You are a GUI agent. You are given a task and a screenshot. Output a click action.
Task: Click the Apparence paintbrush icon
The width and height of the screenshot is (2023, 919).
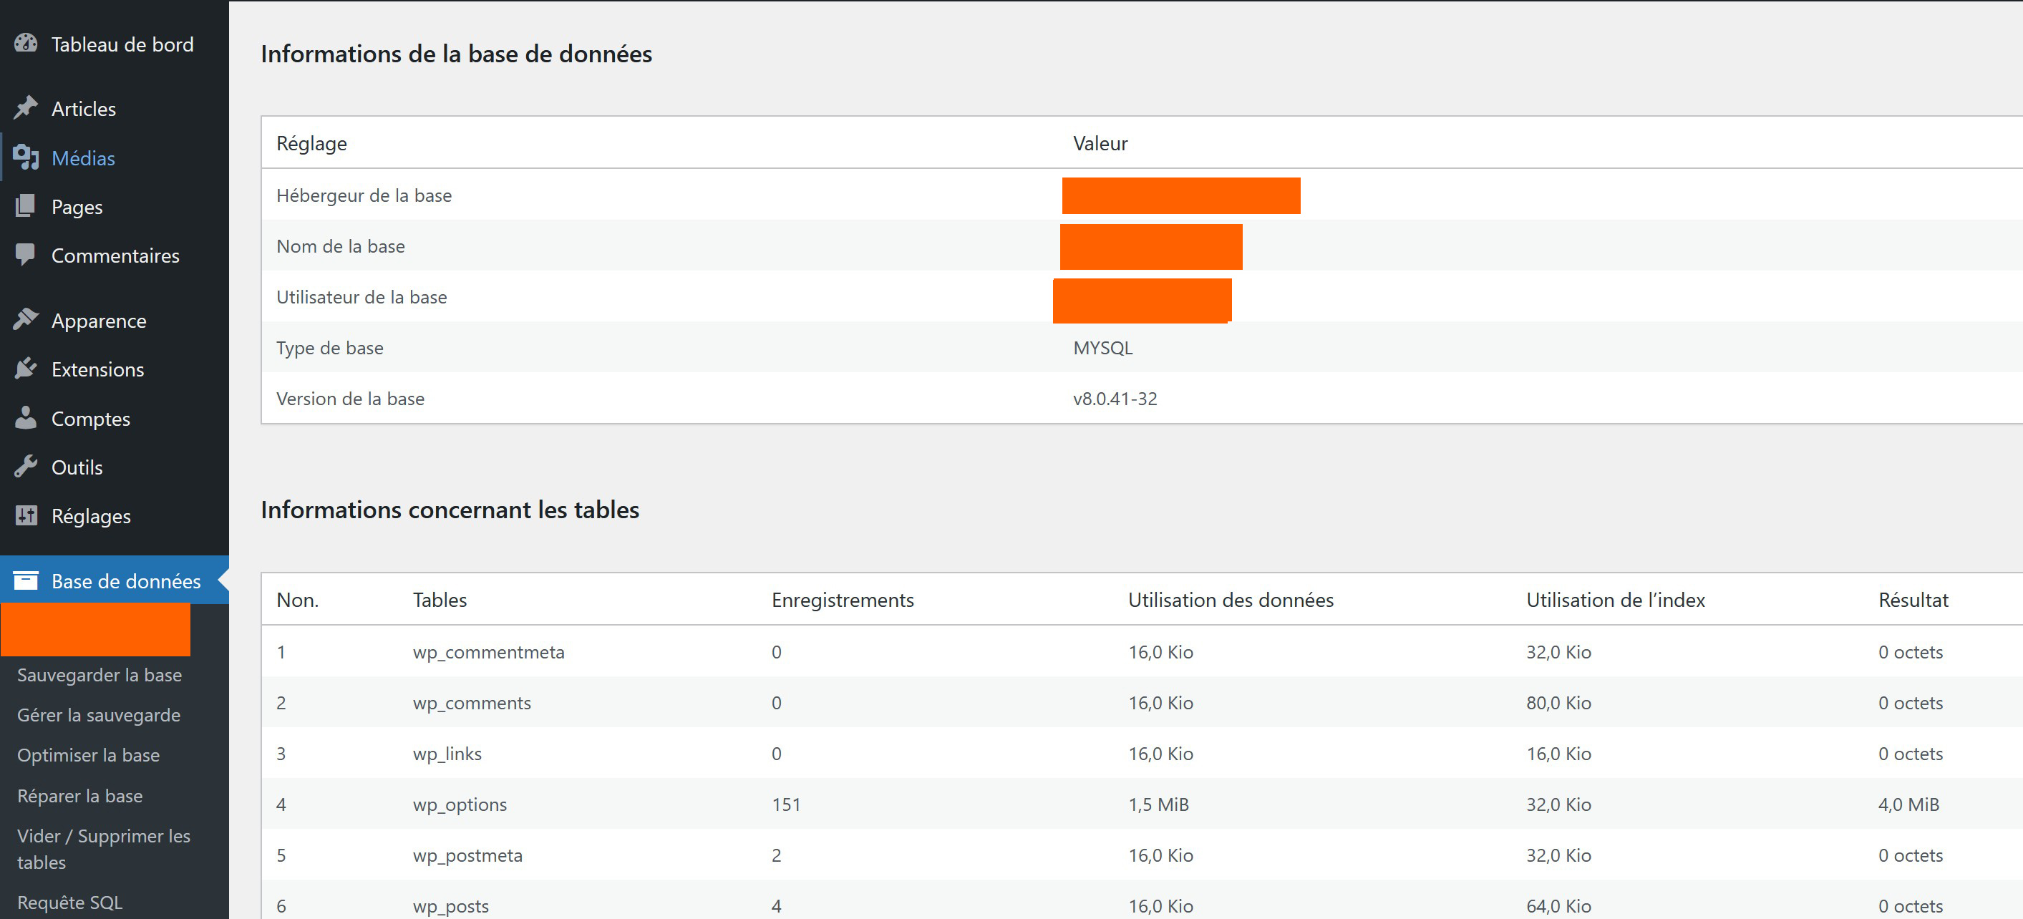pyautogui.click(x=26, y=320)
